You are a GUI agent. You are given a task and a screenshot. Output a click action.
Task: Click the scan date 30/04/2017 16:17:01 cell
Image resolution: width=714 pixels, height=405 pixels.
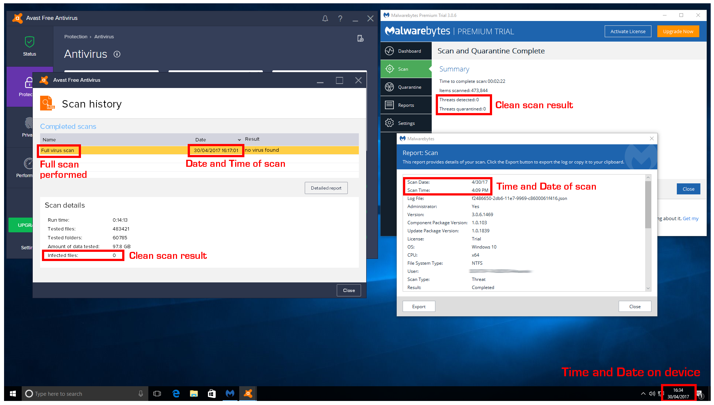click(216, 150)
